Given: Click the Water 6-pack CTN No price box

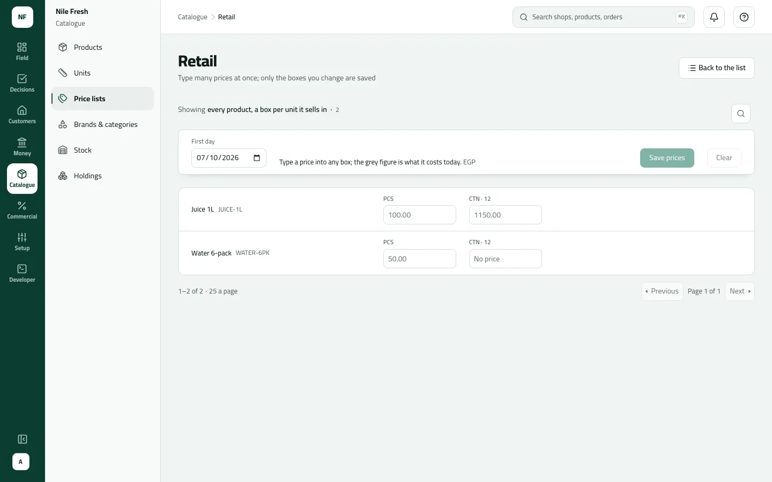Looking at the screenshot, I should (506, 259).
